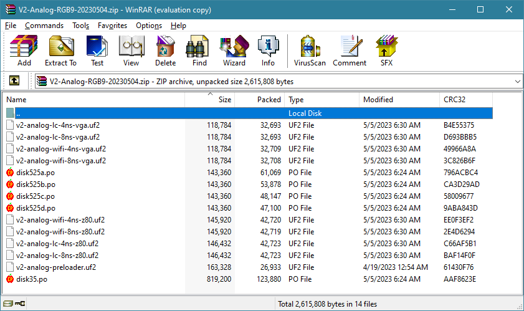Viewport: 524px width, 311px height.
Task: Open the Commands menu
Action: pos(44,26)
